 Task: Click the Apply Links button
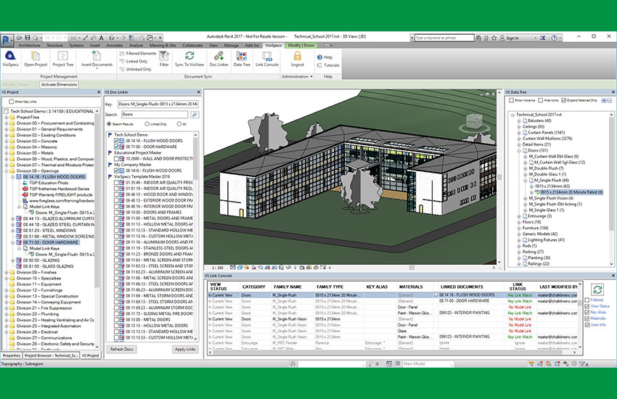185,349
